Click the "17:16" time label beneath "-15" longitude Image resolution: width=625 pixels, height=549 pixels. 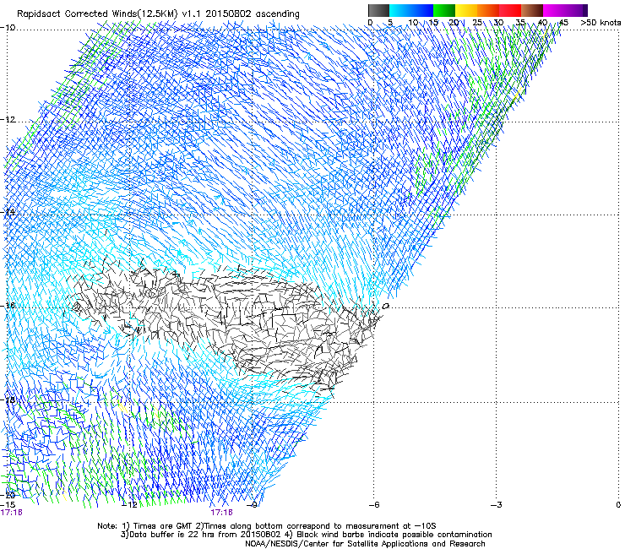click(x=11, y=513)
